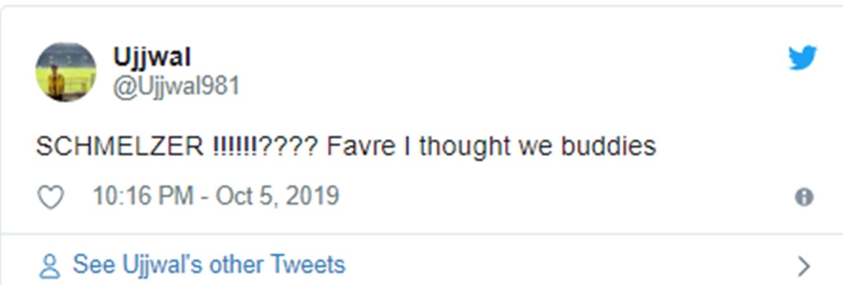Click the 10:16 PM time in the timestamp
Image resolution: width=843 pixels, height=285 pixels.
coord(143,196)
